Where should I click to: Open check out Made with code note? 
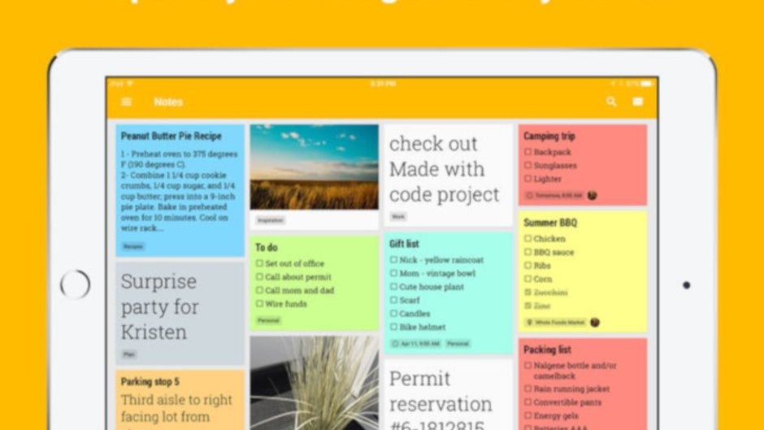coord(449,176)
